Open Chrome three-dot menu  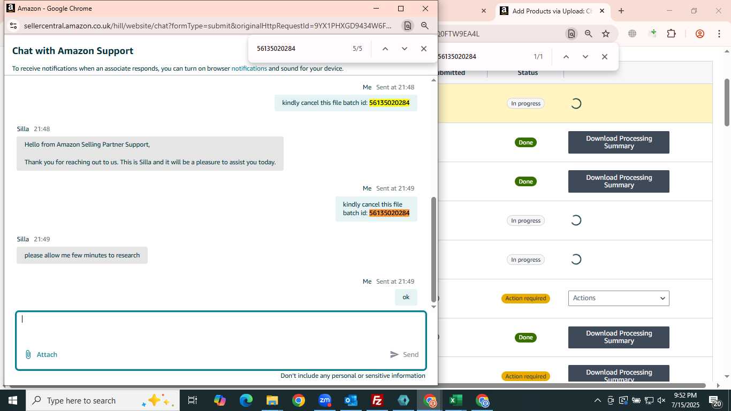coord(719,34)
